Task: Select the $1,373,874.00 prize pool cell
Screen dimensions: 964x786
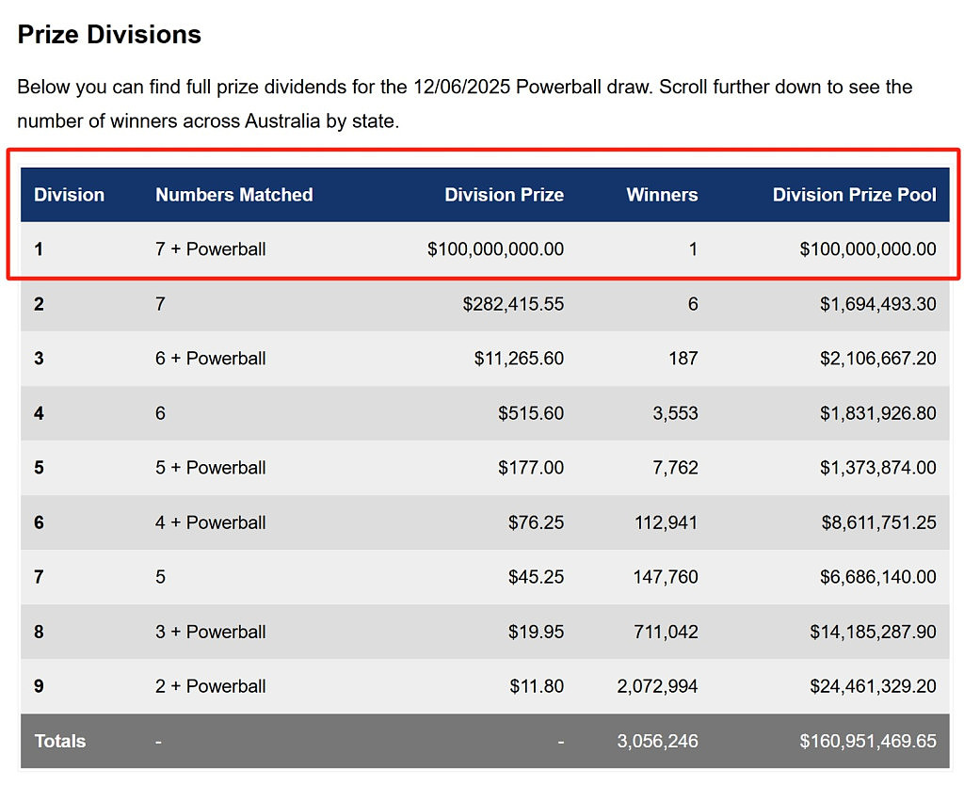Action: click(877, 468)
